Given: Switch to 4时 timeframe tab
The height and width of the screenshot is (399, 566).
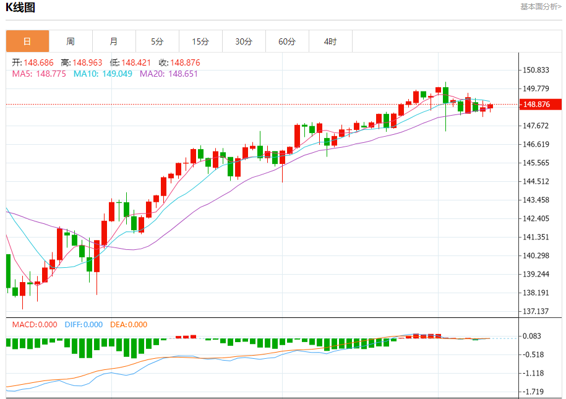Looking at the screenshot, I should pos(330,41).
